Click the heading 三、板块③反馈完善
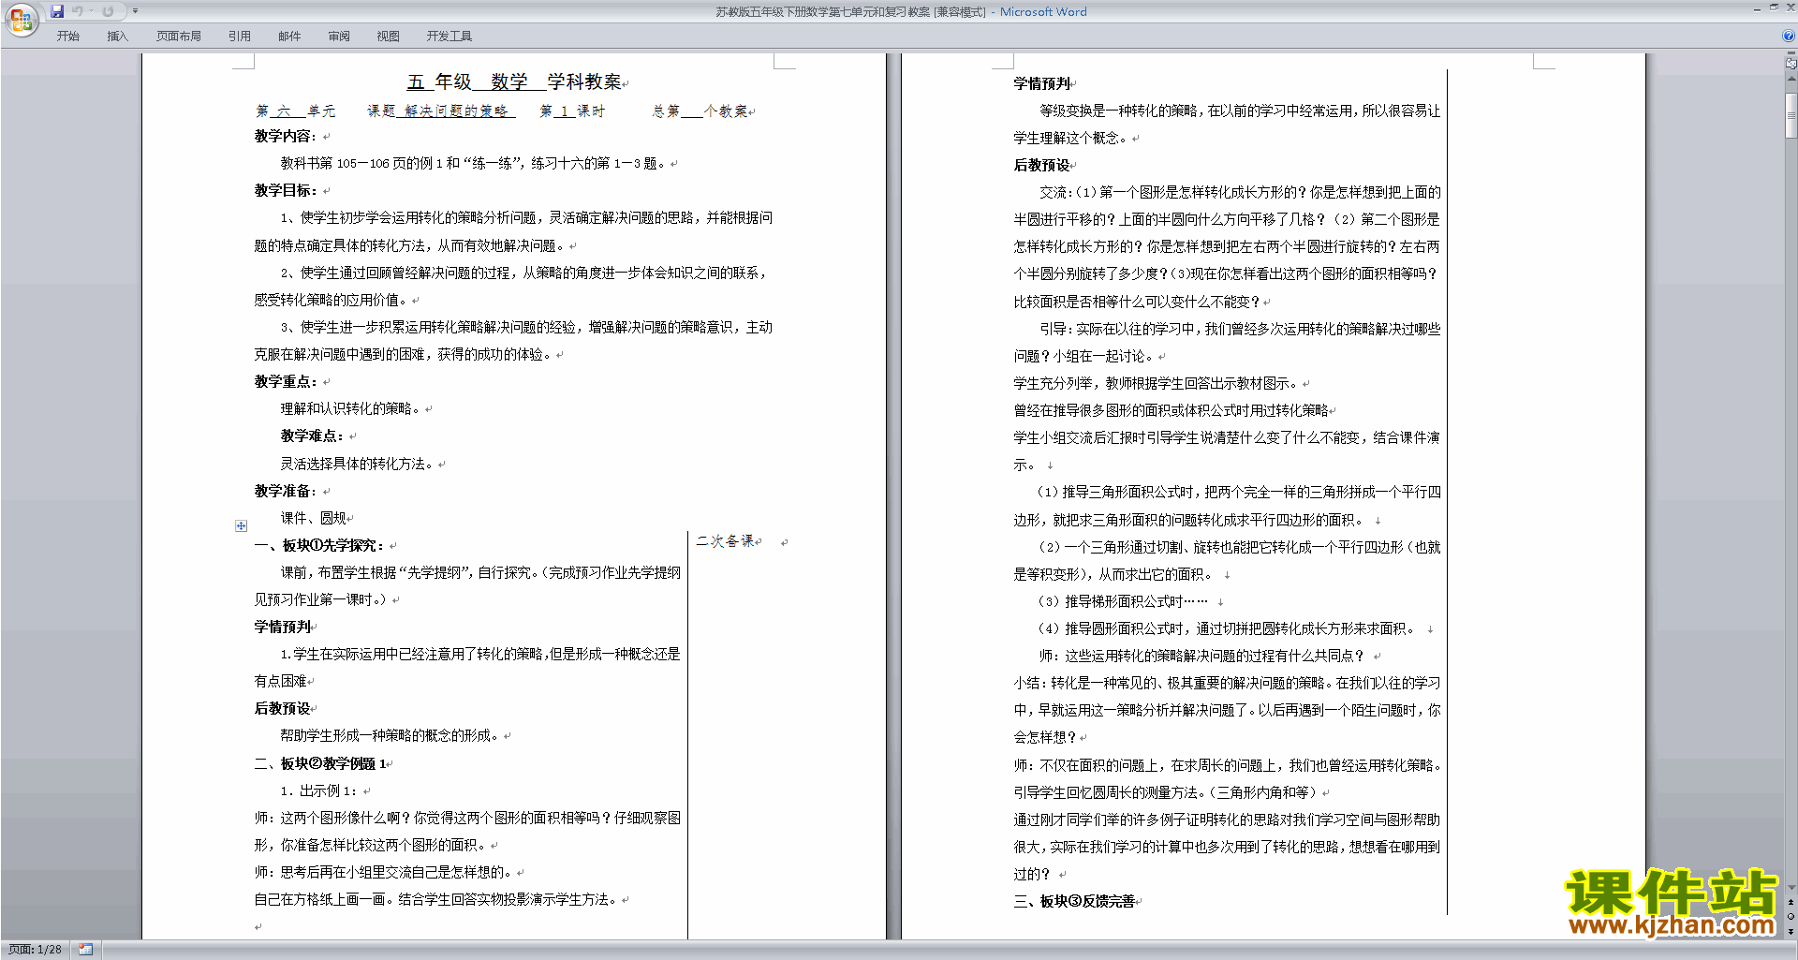Image resolution: width=1798 pixels, height=960 pixels. (1074, 901)
